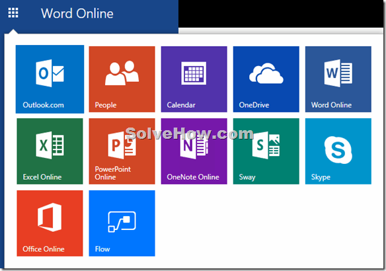Click the Calendar label text
This screenshot has width=386, height=271.
[x=181, y=105]
